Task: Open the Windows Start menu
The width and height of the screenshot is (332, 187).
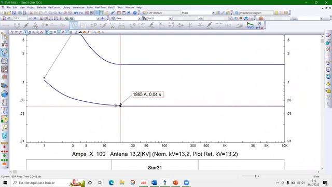Action: click(x=5, y=182)
